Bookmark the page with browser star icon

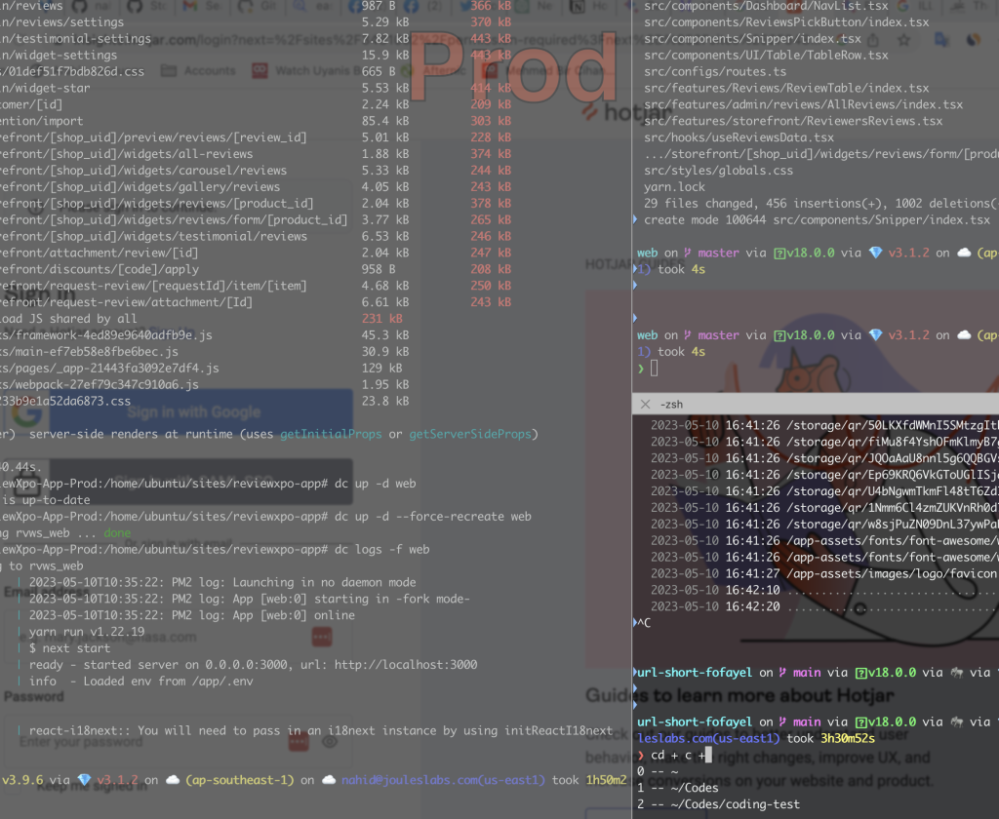(903, 40)
